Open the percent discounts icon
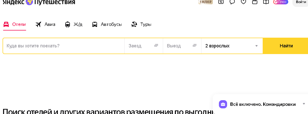 221,2
